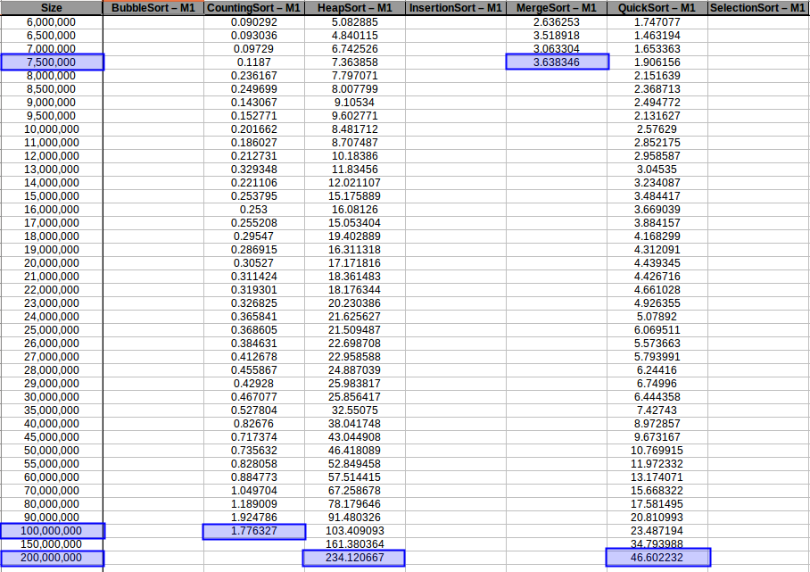
Task: Select the HeapSort – M1 column header
Action: pos(355,8)
